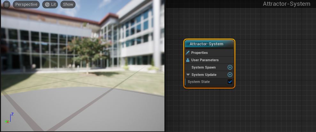Open User Parameters in the node

point(205,60)
